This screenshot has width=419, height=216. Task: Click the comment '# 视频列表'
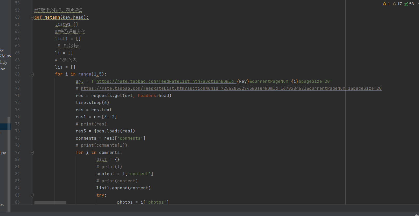(x=66, y=60)
